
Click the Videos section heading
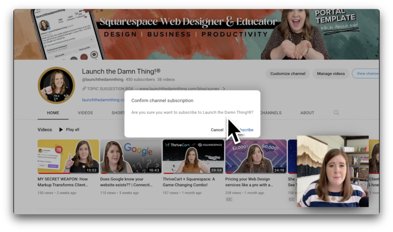click(x=45, y=129)
